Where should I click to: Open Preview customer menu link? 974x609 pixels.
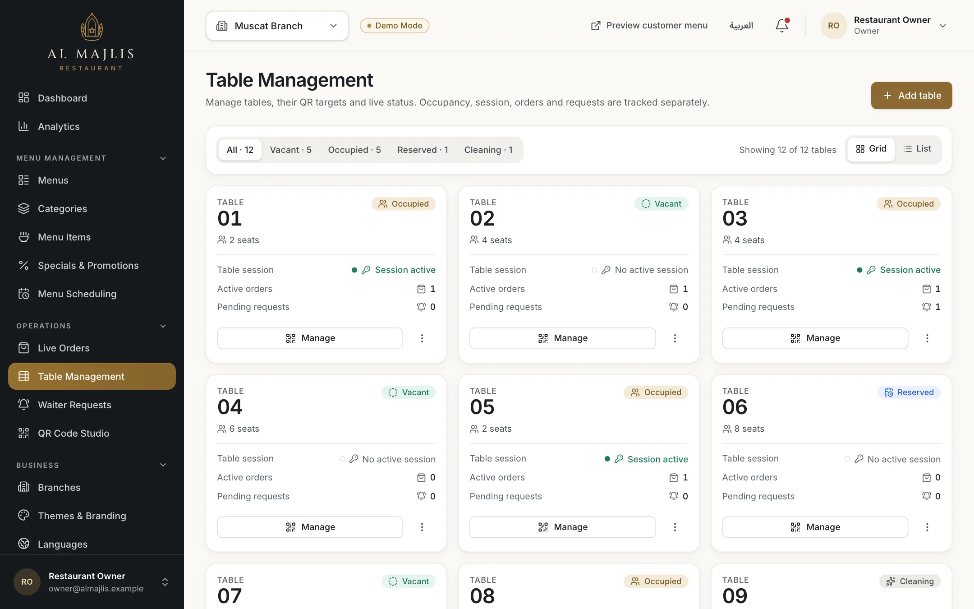tap(649, 26)
